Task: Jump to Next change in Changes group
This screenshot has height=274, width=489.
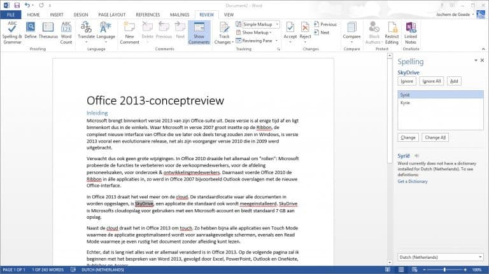Action: coord(322,32)
